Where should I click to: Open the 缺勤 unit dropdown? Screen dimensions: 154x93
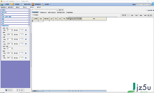(10, 53)
